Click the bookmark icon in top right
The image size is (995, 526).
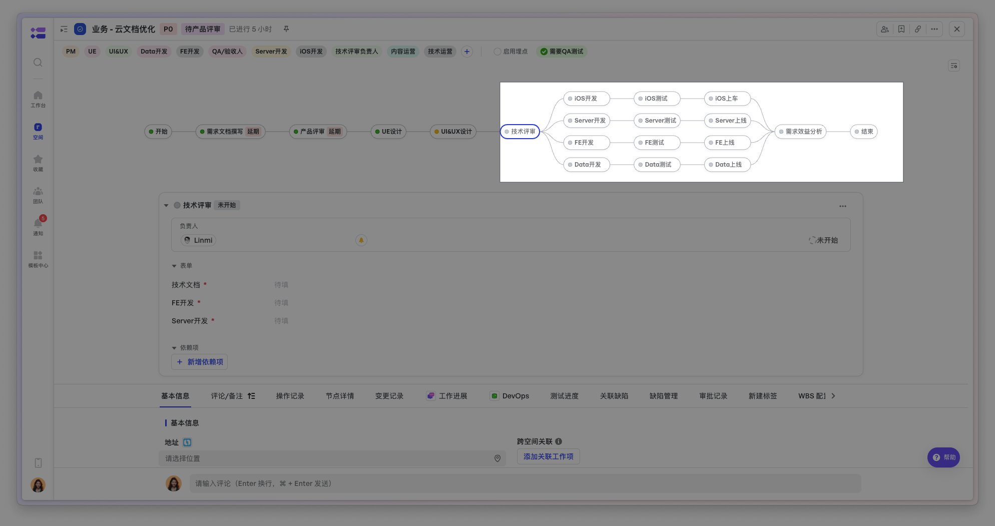pos(901,29)
